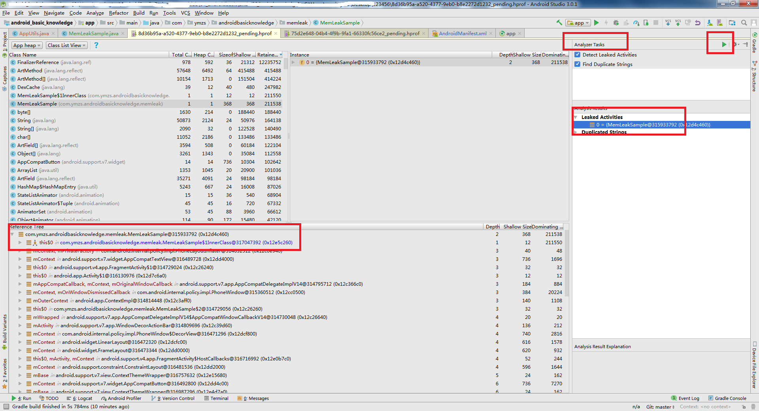Collapse MemLeakSample@315933792 reference tree root
759x411 pixels.
coord(12,234)
